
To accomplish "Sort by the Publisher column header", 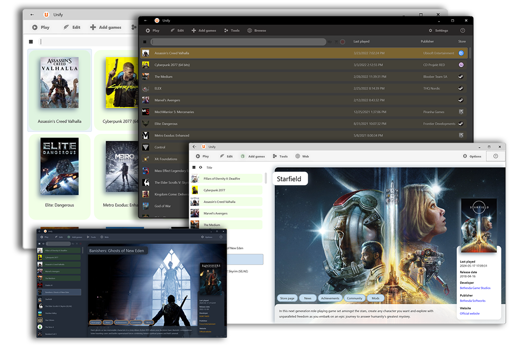I will click(427, 42).
